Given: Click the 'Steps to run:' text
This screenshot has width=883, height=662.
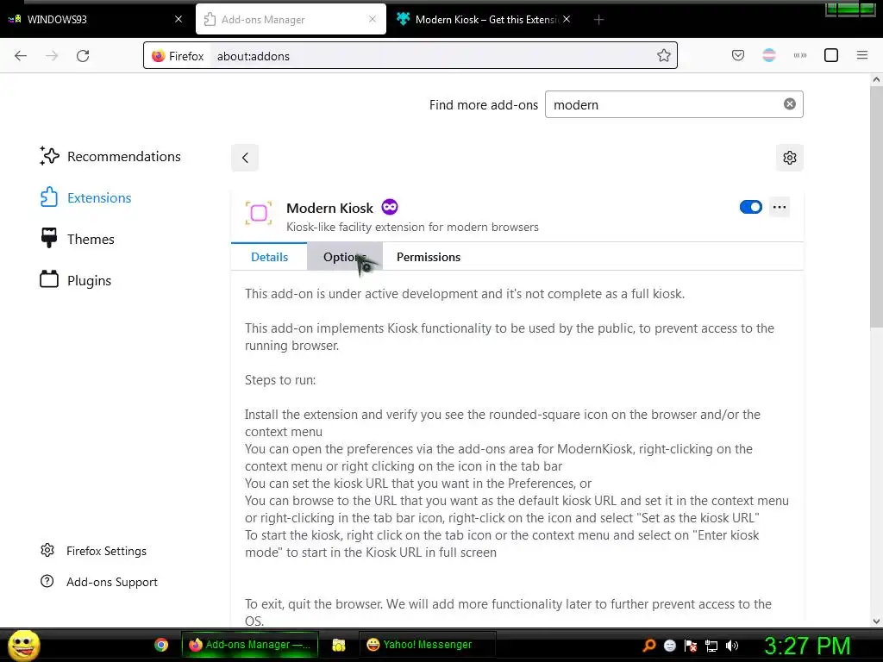Looking at the screenshot, I should point(280,380).
